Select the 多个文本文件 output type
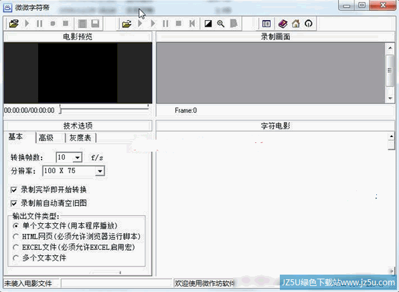The width and height of the screenshot is (399, 292). pos(16,258)
